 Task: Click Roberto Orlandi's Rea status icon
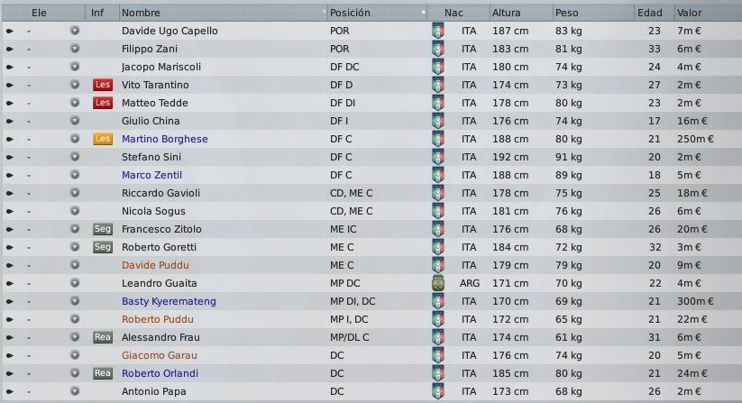pyautogui.click(x=103, y=373)
